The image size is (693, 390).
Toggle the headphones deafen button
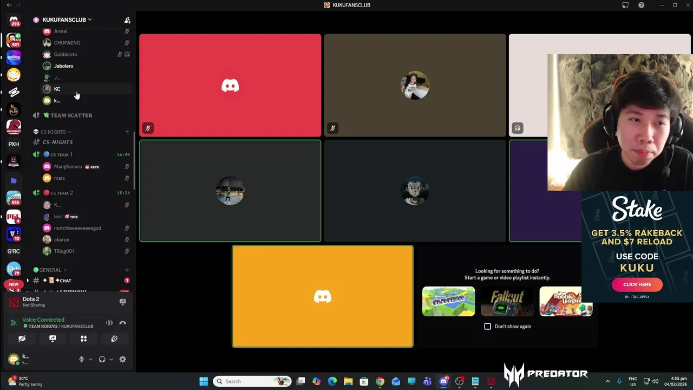[102, 359]
